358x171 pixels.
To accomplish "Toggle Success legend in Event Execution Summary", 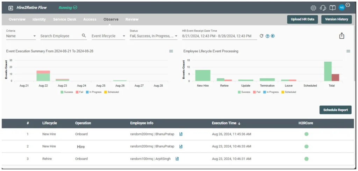I will coord(67,92).
